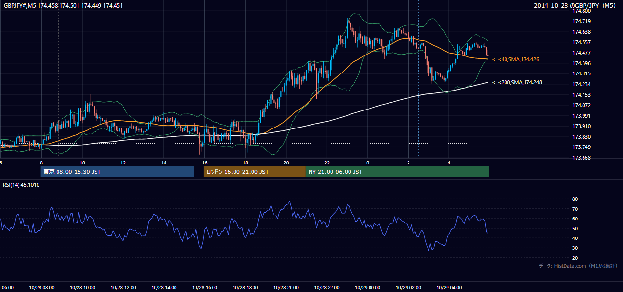Image resolution: width=623 pixels, height=292 pixels.
Task: Click the 10/28 16:00 time axis label
Action: click(x=205, y=287)
